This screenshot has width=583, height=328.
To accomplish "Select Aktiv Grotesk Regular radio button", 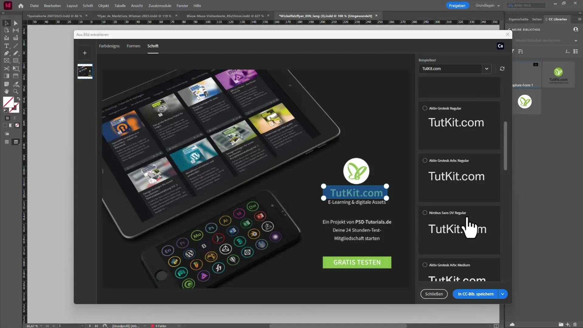I will coord(425,108).
